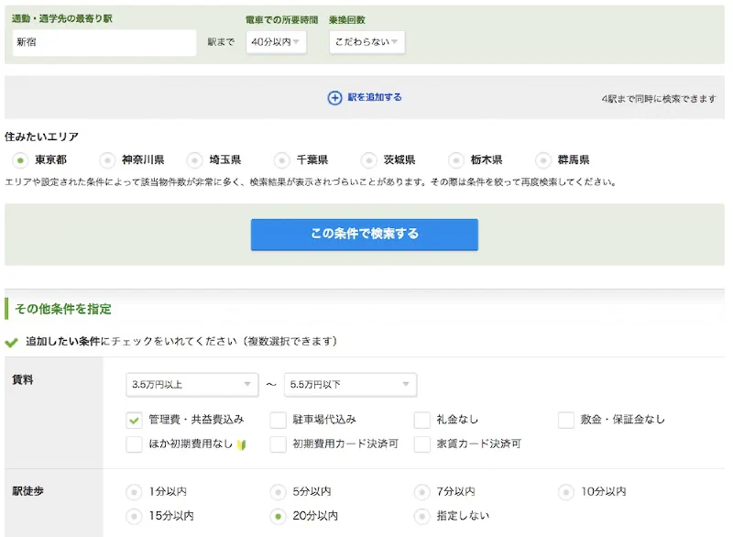
Task: Click the green checkmark icon near 追加したい条件
Action: pyautogui.click(x=11, y=343)
